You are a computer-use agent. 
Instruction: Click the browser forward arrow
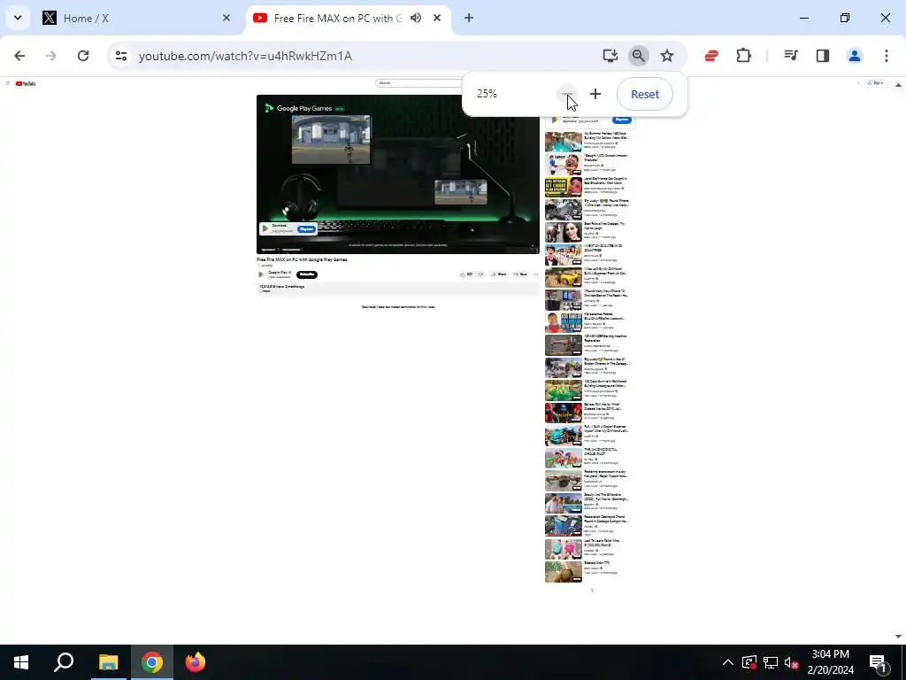(50, 56)
